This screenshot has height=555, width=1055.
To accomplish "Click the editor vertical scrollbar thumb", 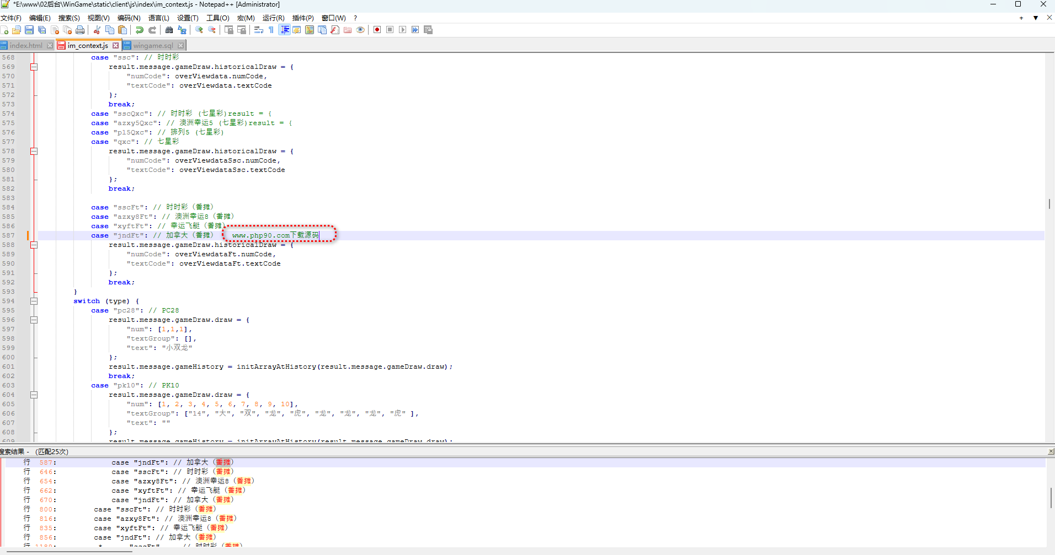I will point(1049,203).
